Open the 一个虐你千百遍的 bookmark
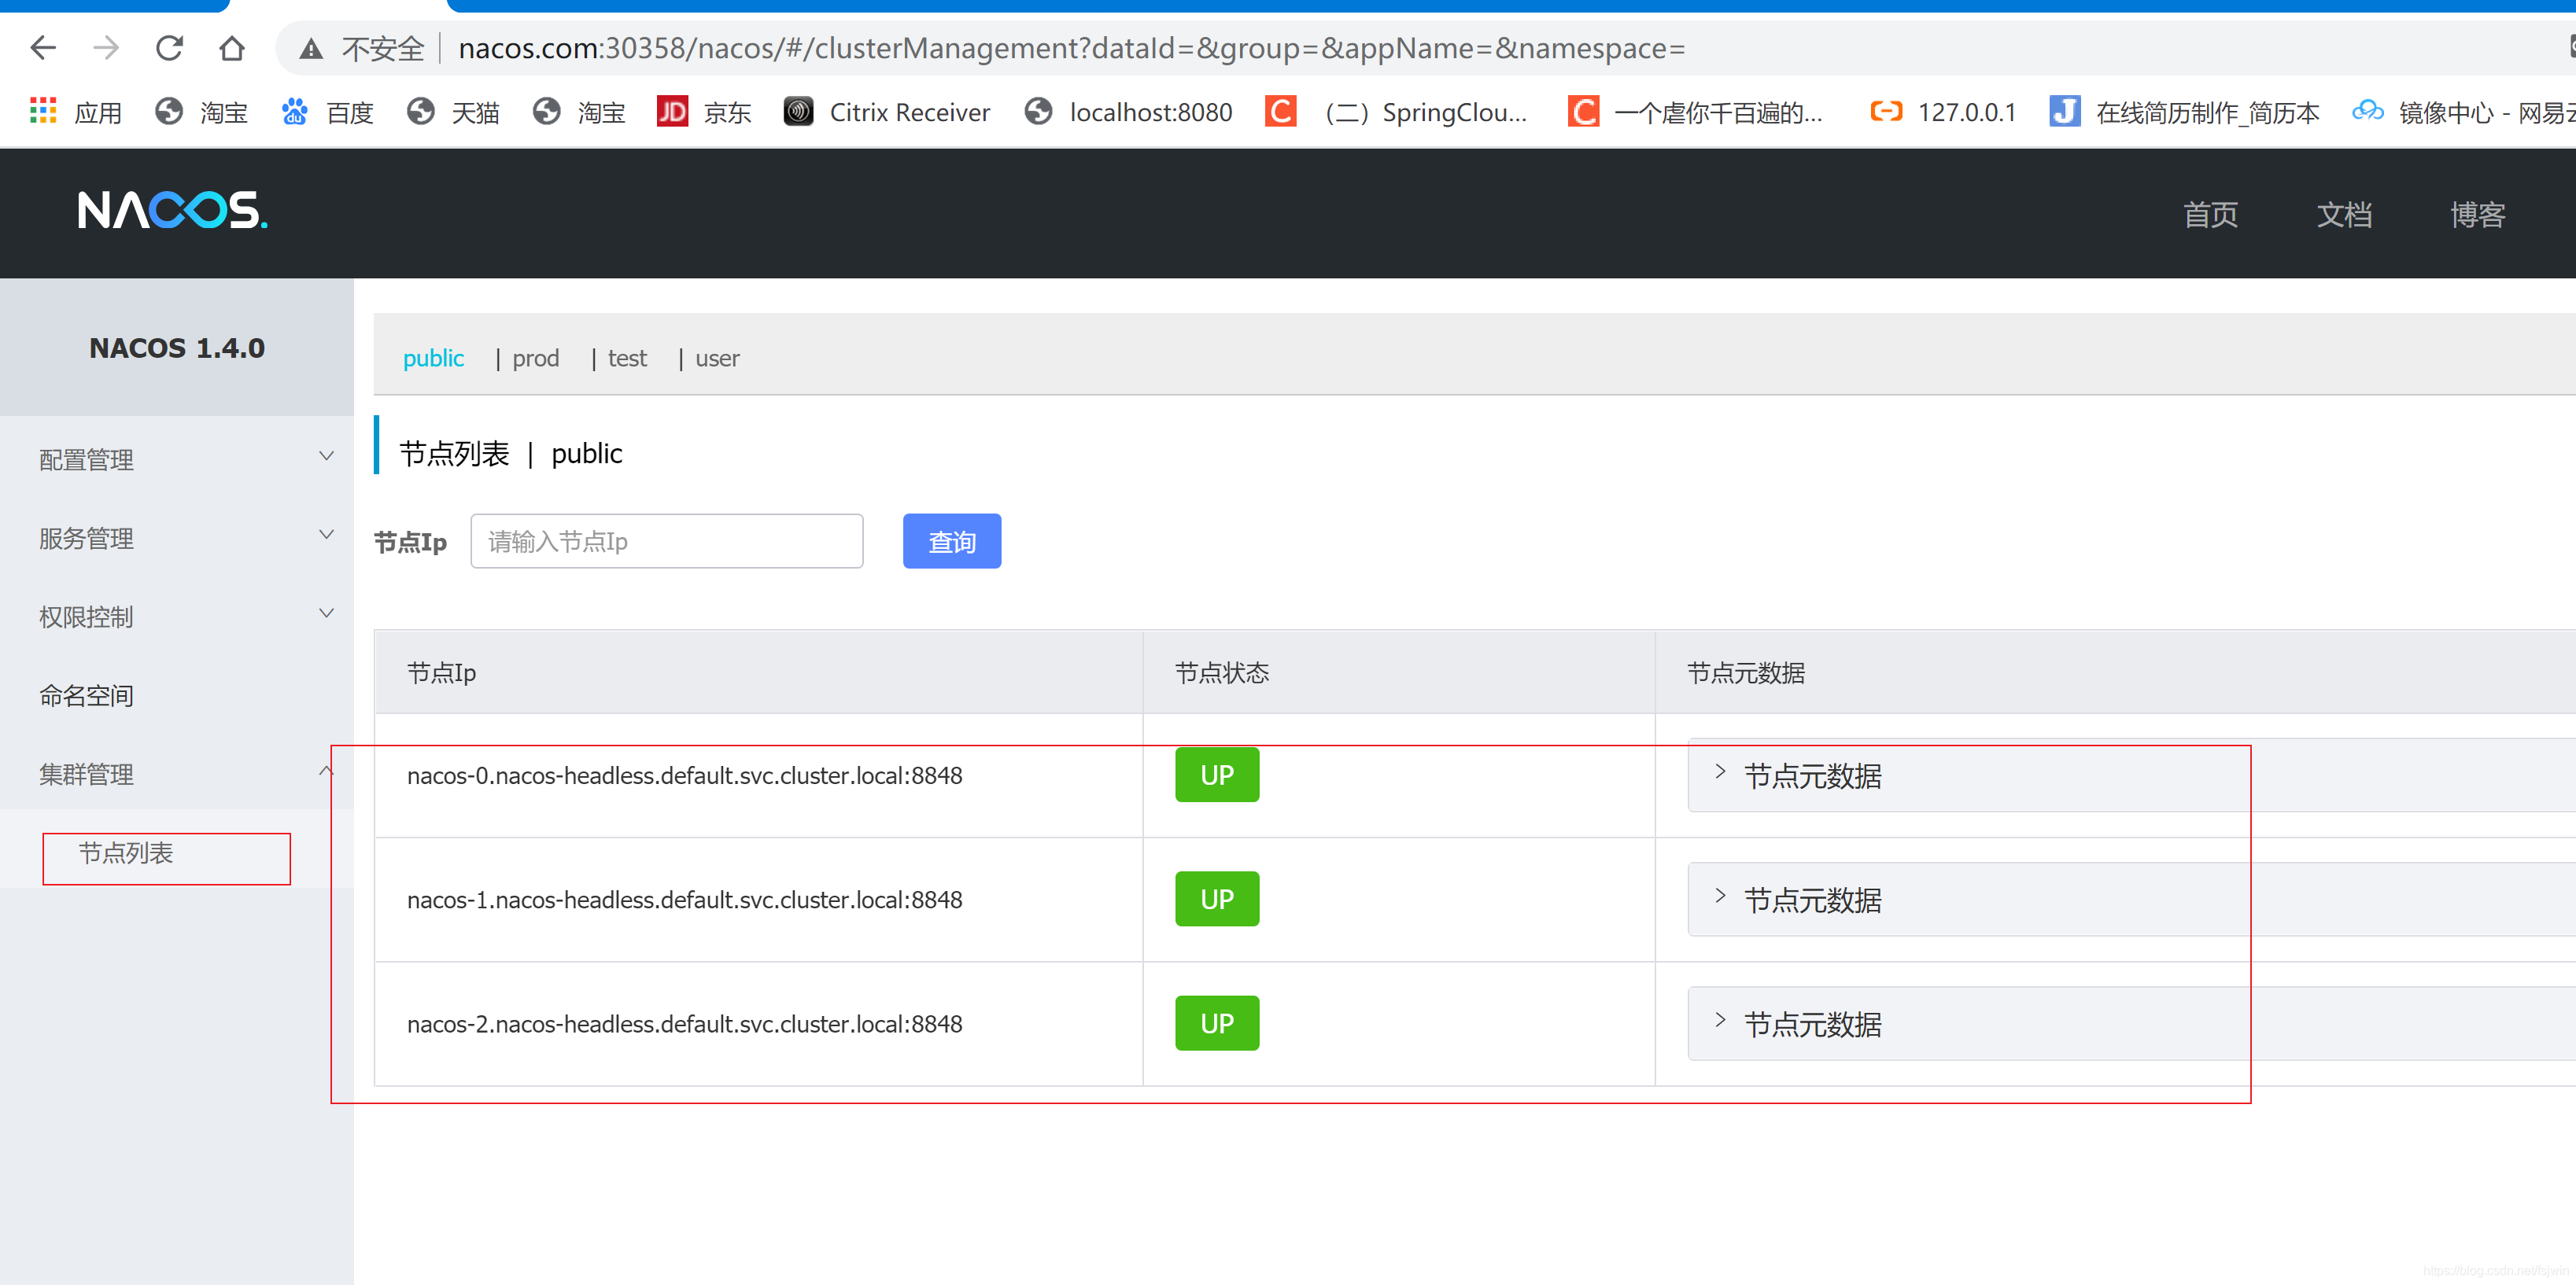 [x=1695, y=112]
